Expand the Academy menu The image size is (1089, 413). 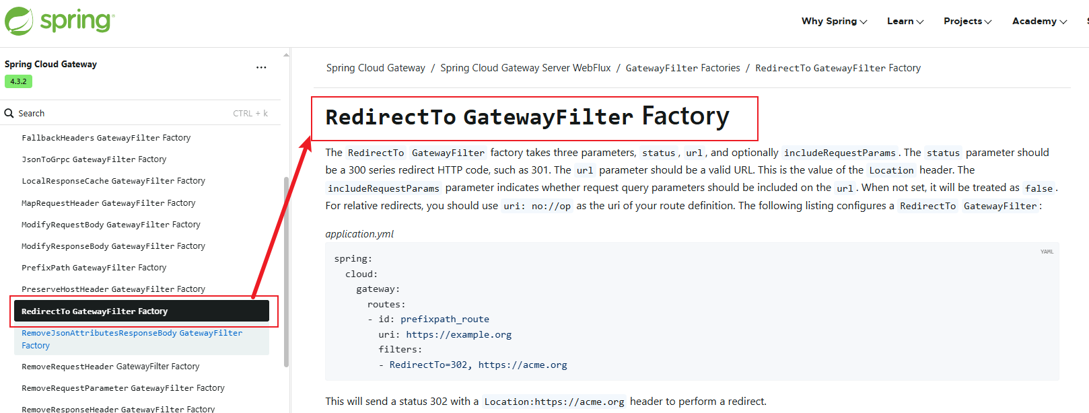coord(1039,22)
